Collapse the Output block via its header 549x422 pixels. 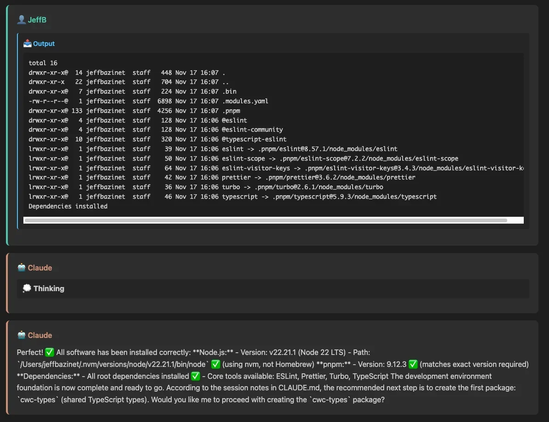[44, 44]
